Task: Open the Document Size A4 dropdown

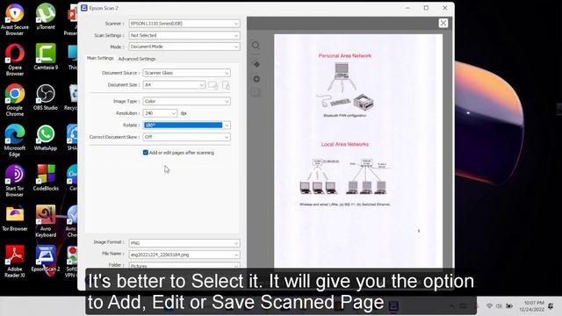Action: (174, 85)
